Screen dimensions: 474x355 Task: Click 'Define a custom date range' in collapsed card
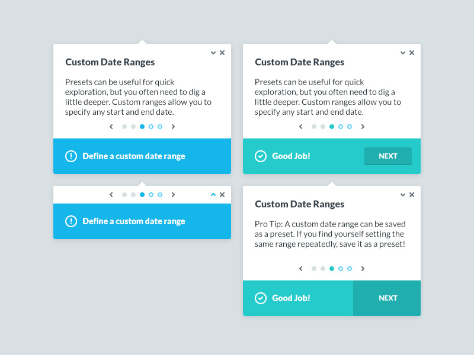tap(134, 221)
